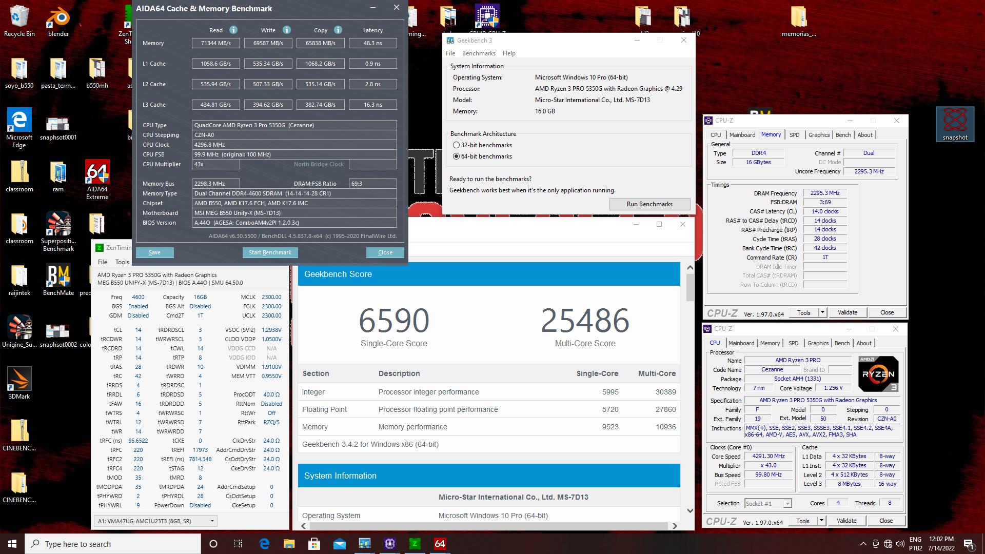Viewport: 985px width, 554px height.
Task: Click the AIDA64 taskbar icon
Action: 440,544
